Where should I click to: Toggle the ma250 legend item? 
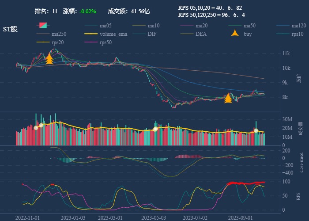point(59,34)
